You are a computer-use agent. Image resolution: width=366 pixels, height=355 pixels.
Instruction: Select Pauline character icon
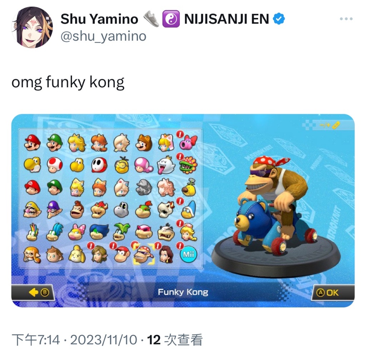tap(166, 254)
